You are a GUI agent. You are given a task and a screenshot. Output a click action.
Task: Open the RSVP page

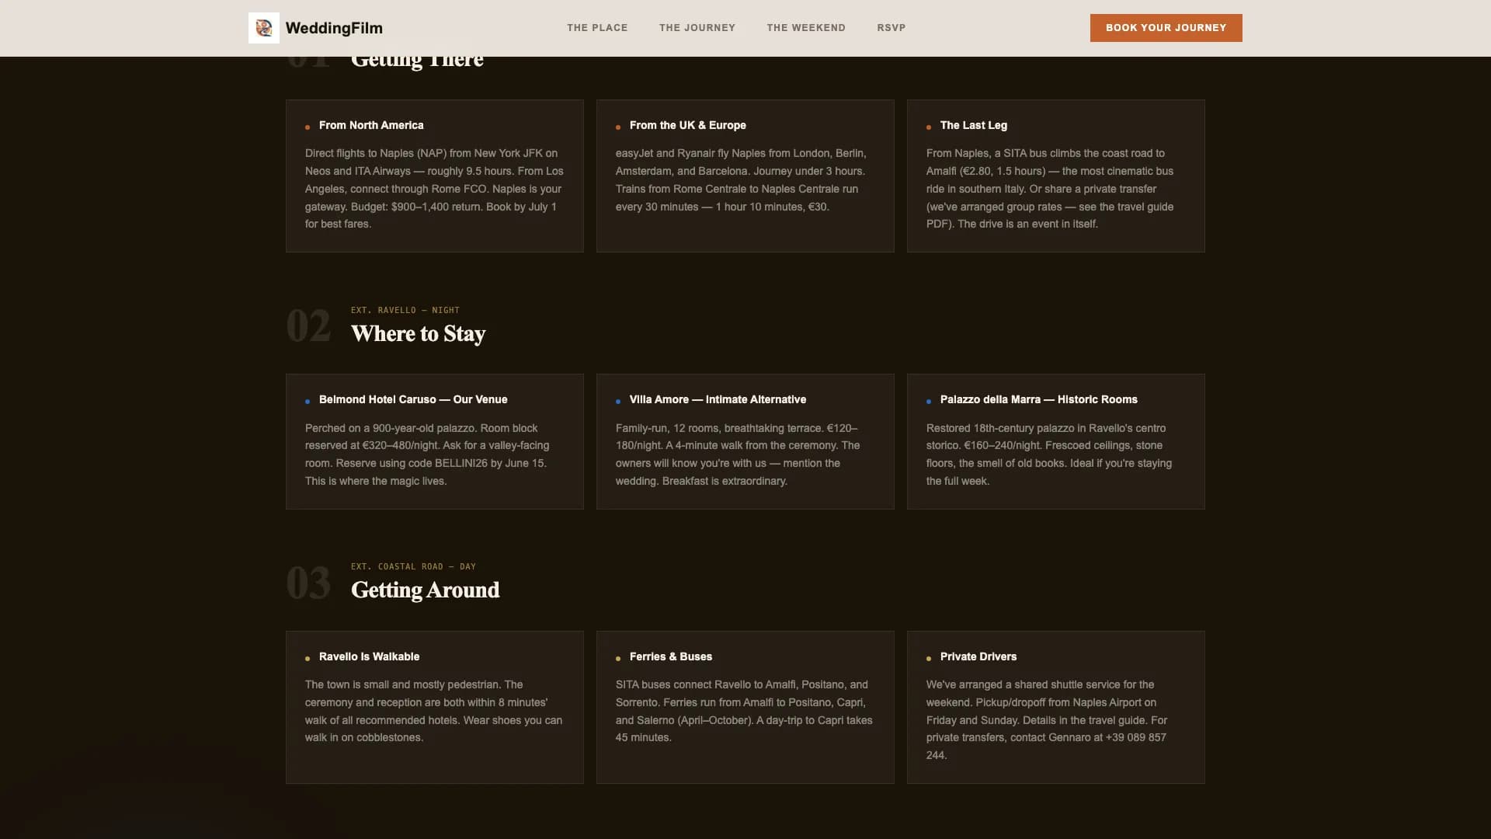[891, 27]
